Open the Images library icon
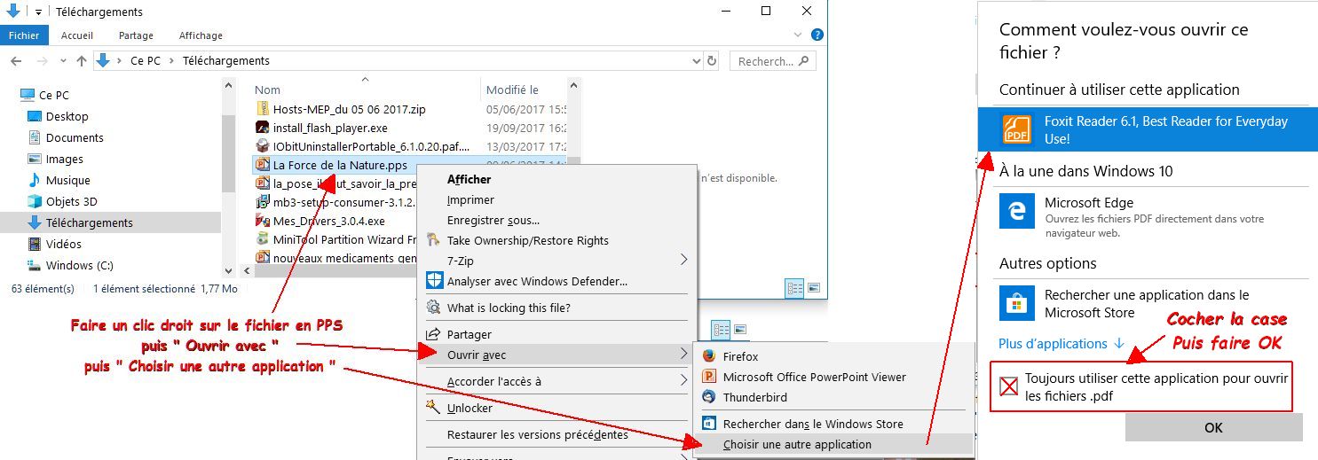Image resolution: width=1318 pixels, height=460 pixels. pos(35,159)
